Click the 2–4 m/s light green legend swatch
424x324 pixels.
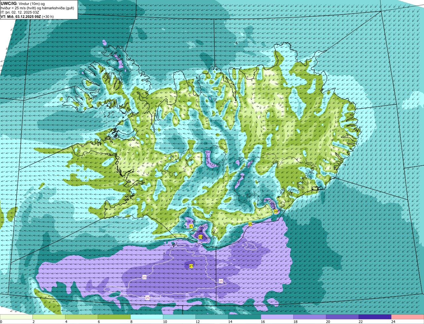coord(49,317)
